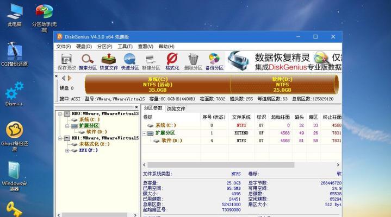Switch to the 浏览文件 tab
The height and width of the screenshot is (217, 391).
click(176, 108)
